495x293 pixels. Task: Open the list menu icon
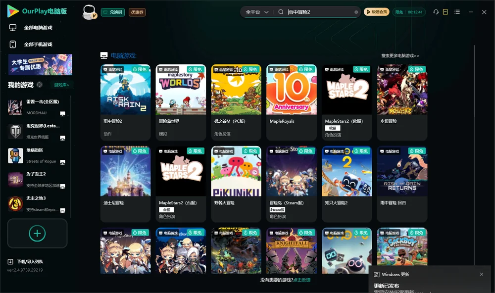(x=457, y=12)
